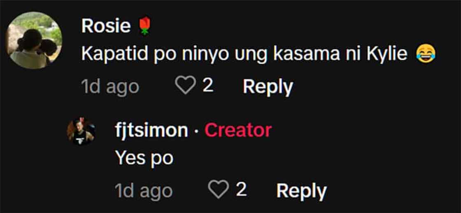The height and width of the screenshot is (213, 461).
Task: Open the fjtsimon username link
Action: [151, 130]
